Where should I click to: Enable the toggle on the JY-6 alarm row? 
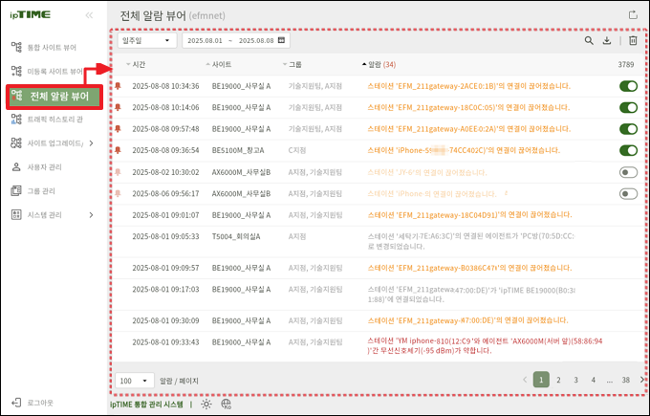coord(628,172)
